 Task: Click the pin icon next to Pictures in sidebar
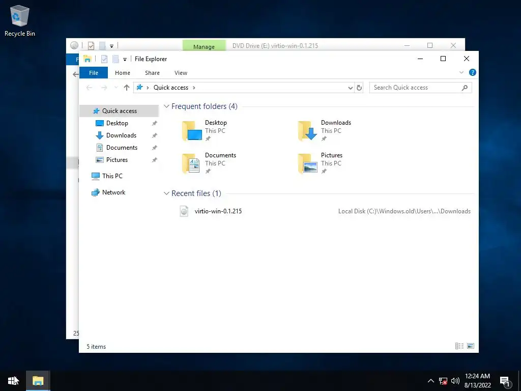[155, 160]
